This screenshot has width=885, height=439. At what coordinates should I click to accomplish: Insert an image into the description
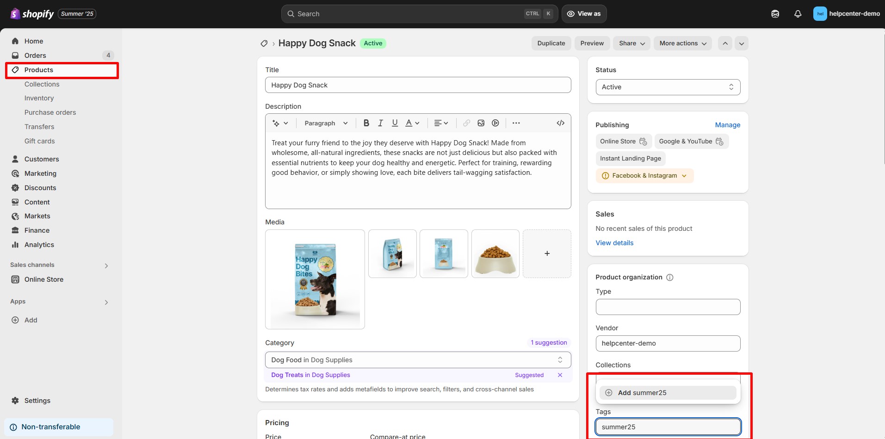pyautogui.click(x=481, y=123)
